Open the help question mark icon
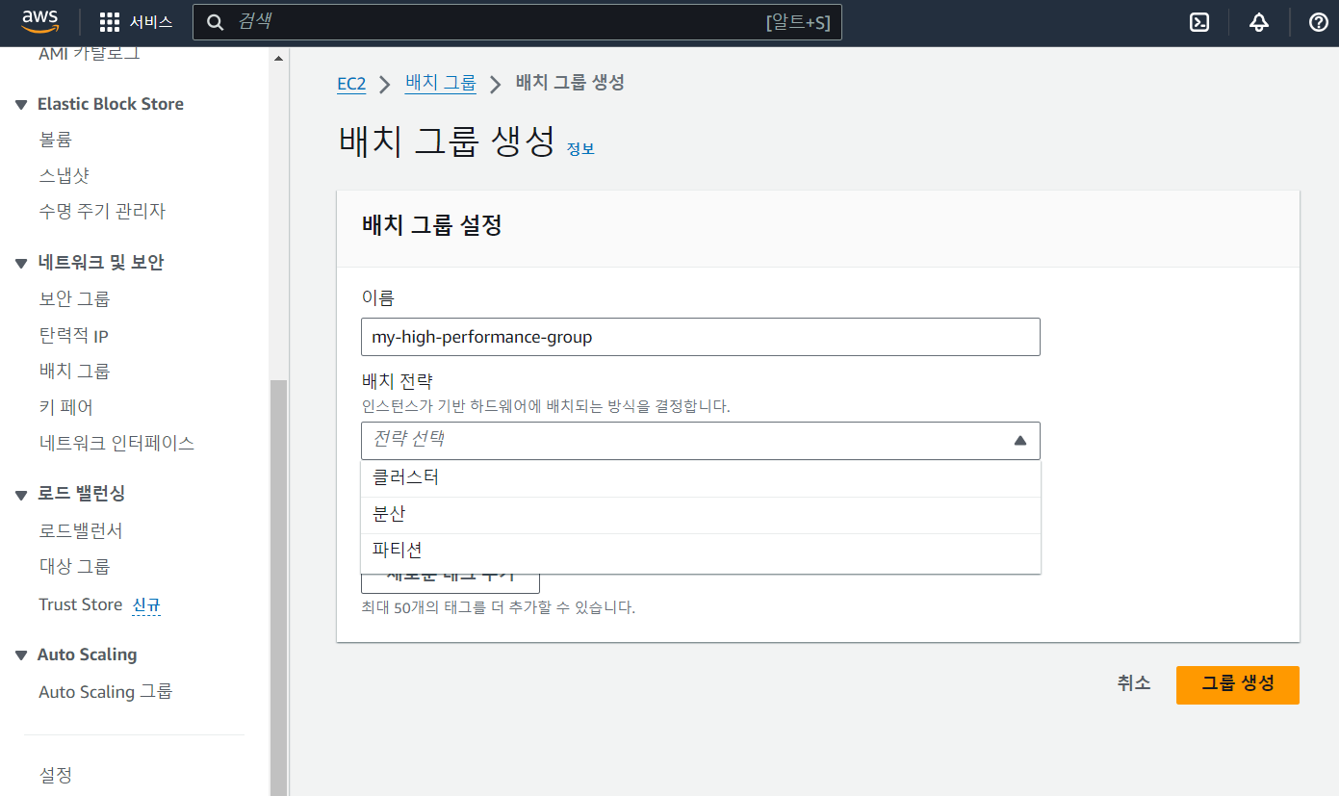The width and height of the screenshot is (1339, 796). (x=1319, y=22)
